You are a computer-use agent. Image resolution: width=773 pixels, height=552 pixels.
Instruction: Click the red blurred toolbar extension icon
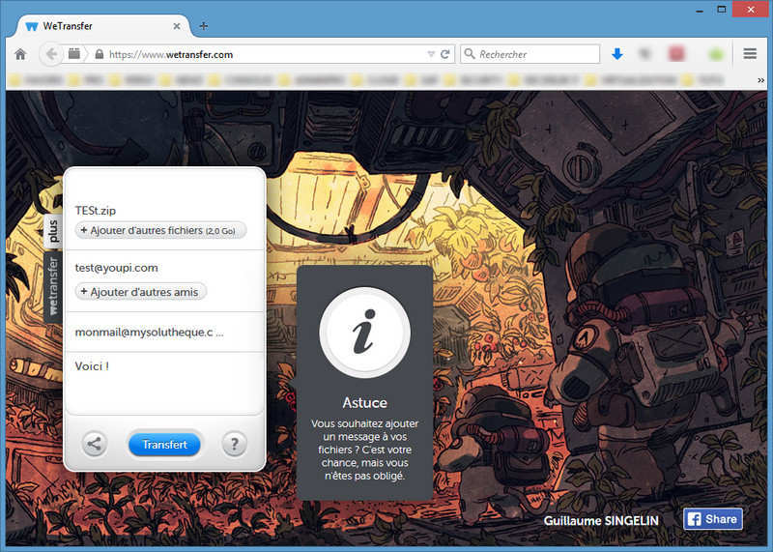tap(676, 54)
